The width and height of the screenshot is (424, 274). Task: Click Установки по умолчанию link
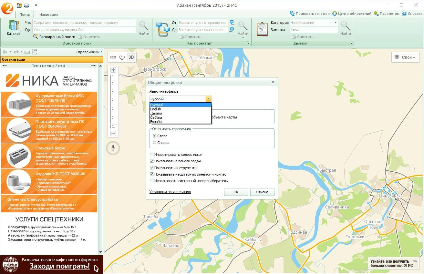(170, 192)
